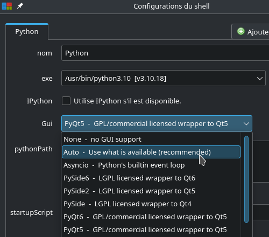
Task: Click the exe field label
Action: [47, 79]
